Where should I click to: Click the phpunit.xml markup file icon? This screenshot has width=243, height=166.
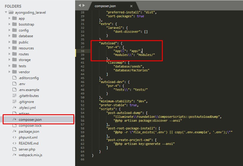[14, 137]
